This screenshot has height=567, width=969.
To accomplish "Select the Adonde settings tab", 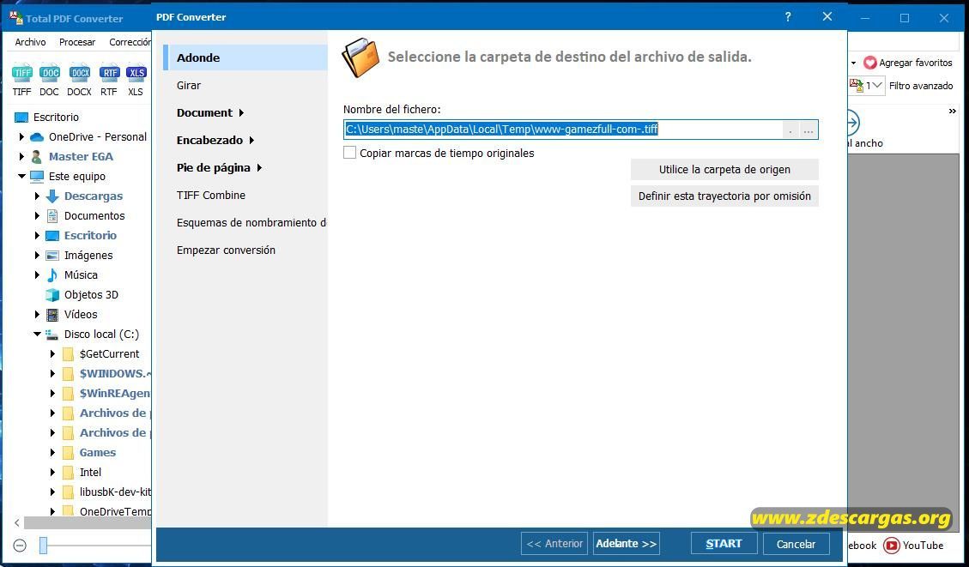I will point(245,57).
